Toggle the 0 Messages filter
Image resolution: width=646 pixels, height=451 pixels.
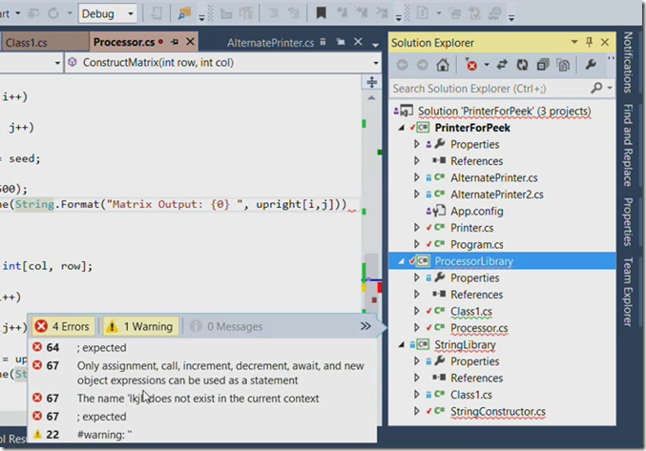pos(226,326)
